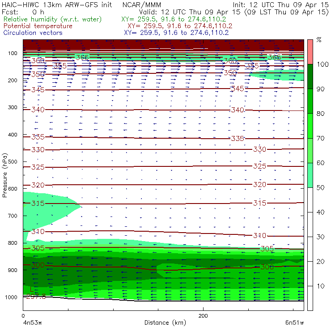Screen dimensions: 331x331
Task: Click the '%' unit label above the colorbar
Action: (319, 40)
